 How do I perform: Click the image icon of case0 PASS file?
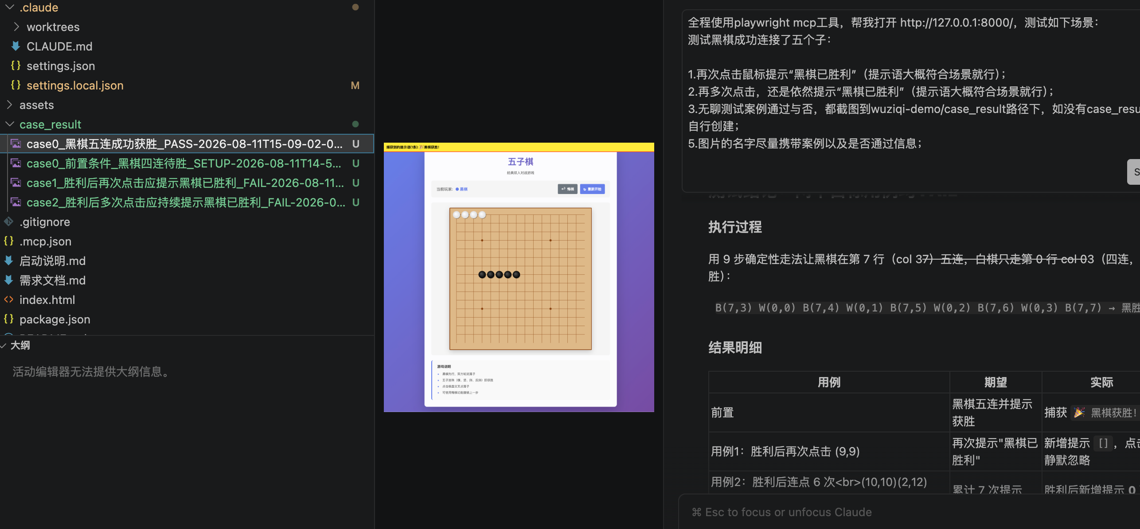[16, 144]
